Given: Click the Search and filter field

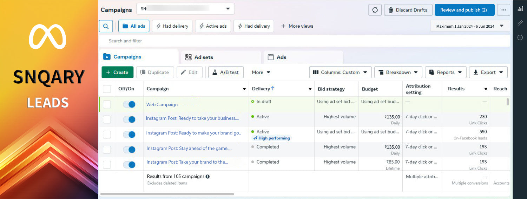Looking at the screenshot, I should [304, 41].
